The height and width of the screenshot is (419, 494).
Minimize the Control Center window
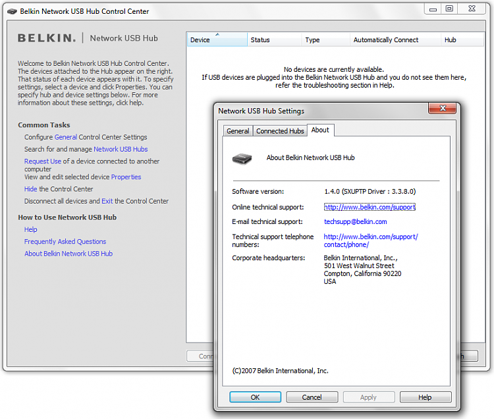(x=433, y=9)
